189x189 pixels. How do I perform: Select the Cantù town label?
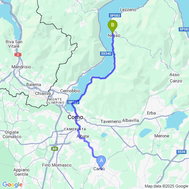coord(99,169)
